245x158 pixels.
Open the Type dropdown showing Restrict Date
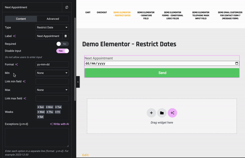coord(52,28)
